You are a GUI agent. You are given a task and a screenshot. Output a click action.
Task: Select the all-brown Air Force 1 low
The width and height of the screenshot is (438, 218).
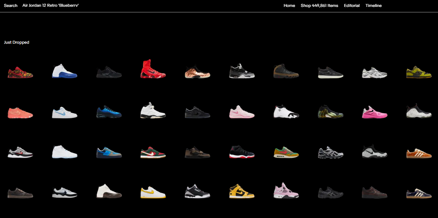(375, 193)
